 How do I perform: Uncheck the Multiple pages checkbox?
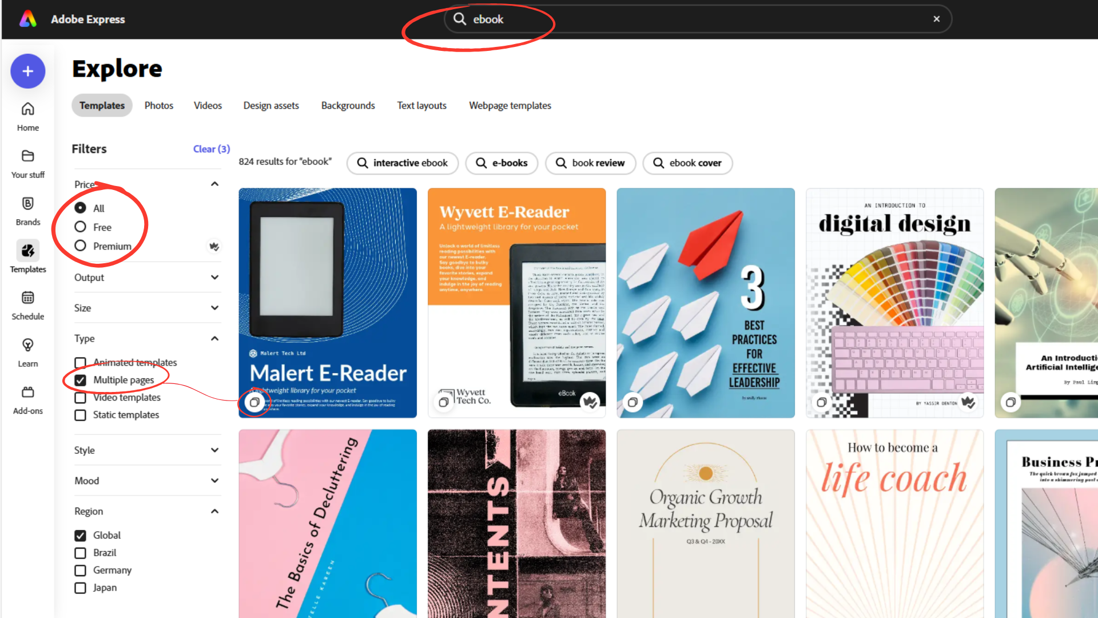click(x=80, y=380)
